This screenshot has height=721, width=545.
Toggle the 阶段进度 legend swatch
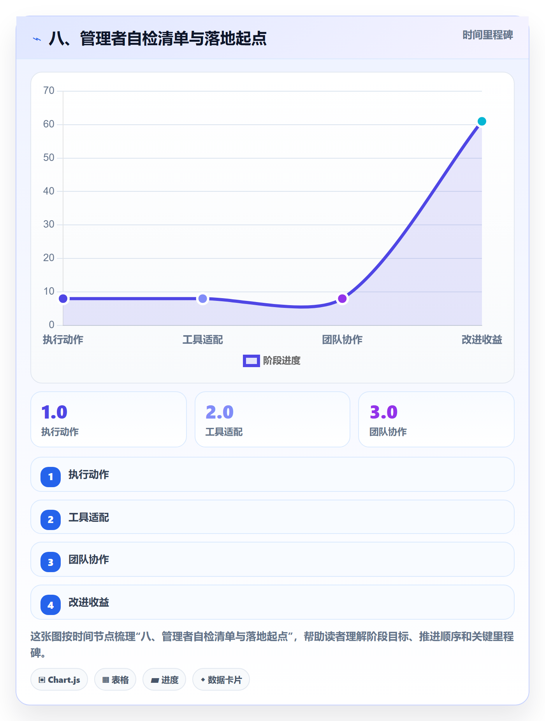[251, 361]
